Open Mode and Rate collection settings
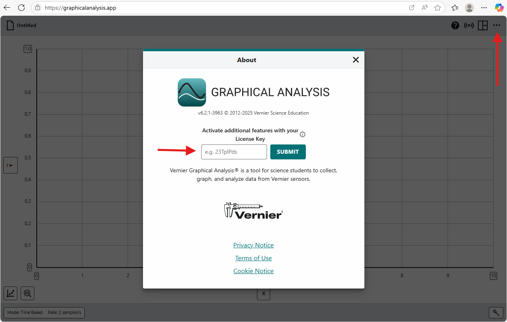Screen dimensions: 507x322 44,312
